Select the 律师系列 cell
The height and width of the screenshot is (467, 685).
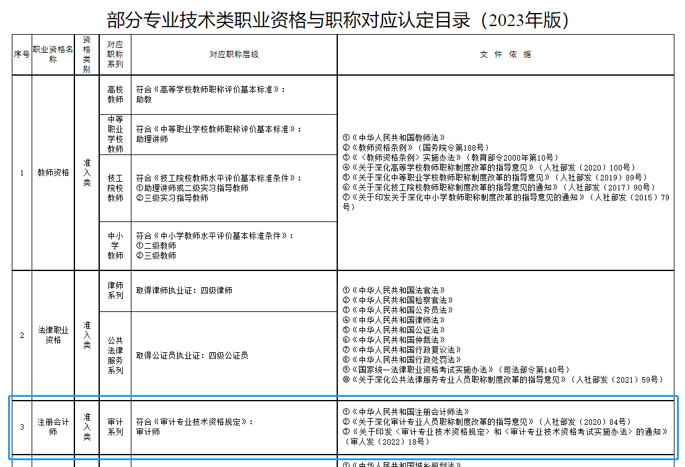click(115, 290)
